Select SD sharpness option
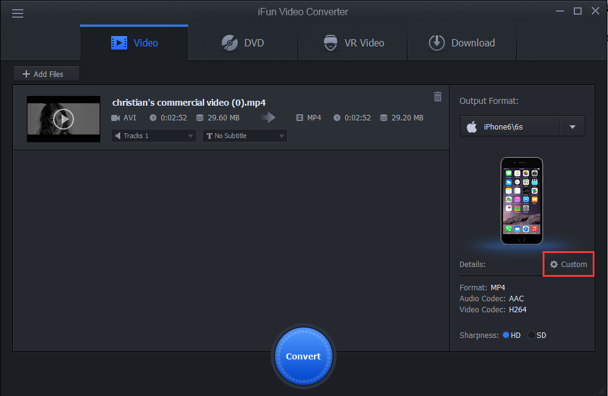Screen dimensions: 608x396 coord(532,335)
